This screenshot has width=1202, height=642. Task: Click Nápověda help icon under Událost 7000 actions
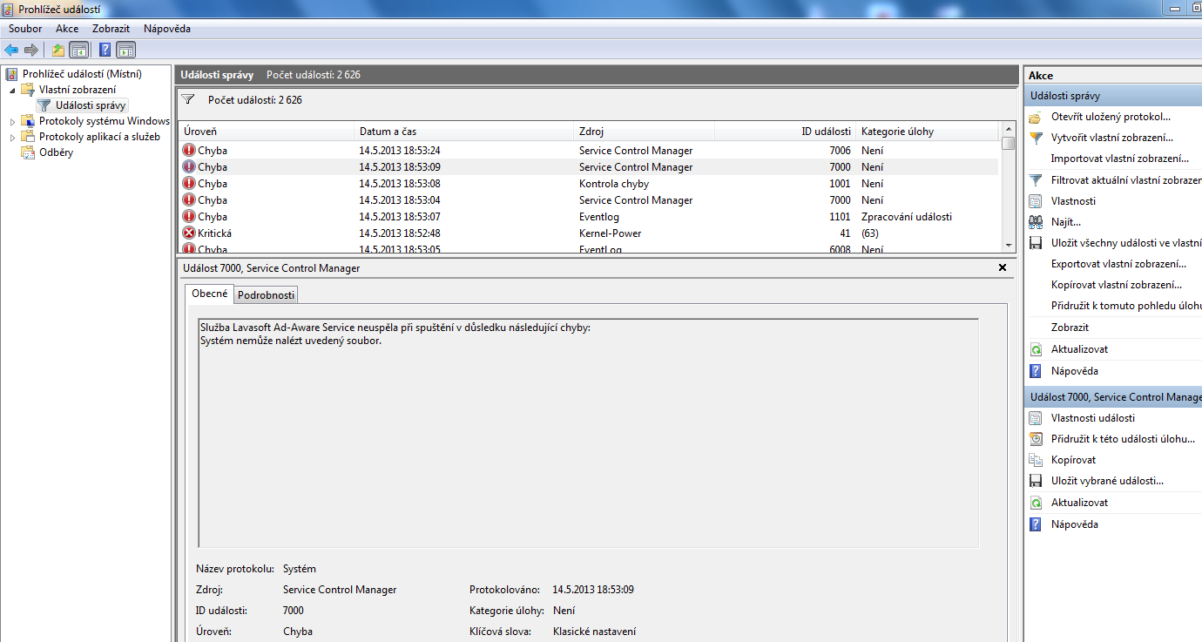[1036, 524]
